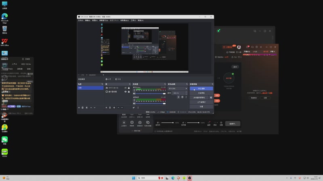Tick checkbox at assistant window bottom-left status line
The width and height of the screenshot is (323, 181).
(155, 132)
